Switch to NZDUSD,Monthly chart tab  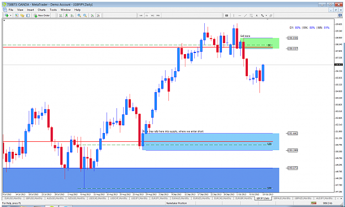tap(76, 198)
